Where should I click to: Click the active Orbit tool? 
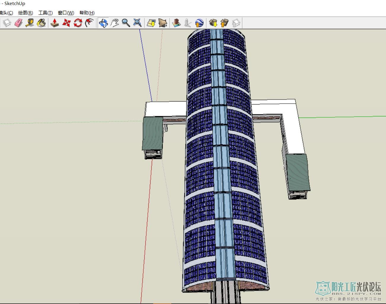[x=103, y=23]
